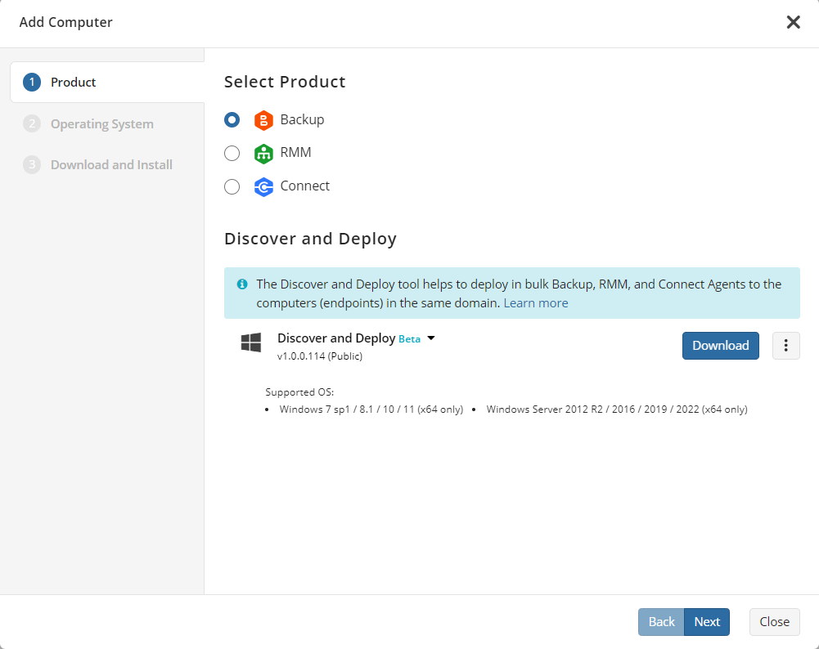Expand the Discover and Deploy version dropdown arrow
This screenshot has width=819, height=649.
coord(431,338)
